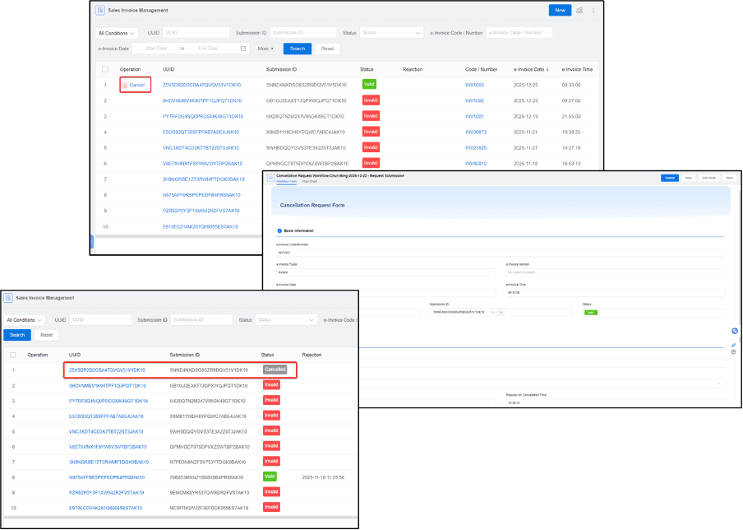Screen dimensions: 743x530
Task: Click the Submit button on the cancellation form
Action: click(670, 178)
